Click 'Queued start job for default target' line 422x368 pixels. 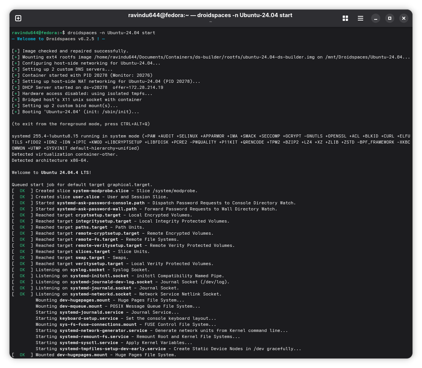tap(82, 185)
